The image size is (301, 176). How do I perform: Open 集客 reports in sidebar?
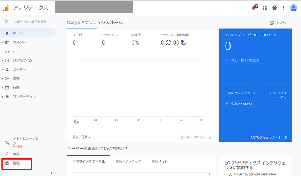pyautogui.click(x=16, y=78)
